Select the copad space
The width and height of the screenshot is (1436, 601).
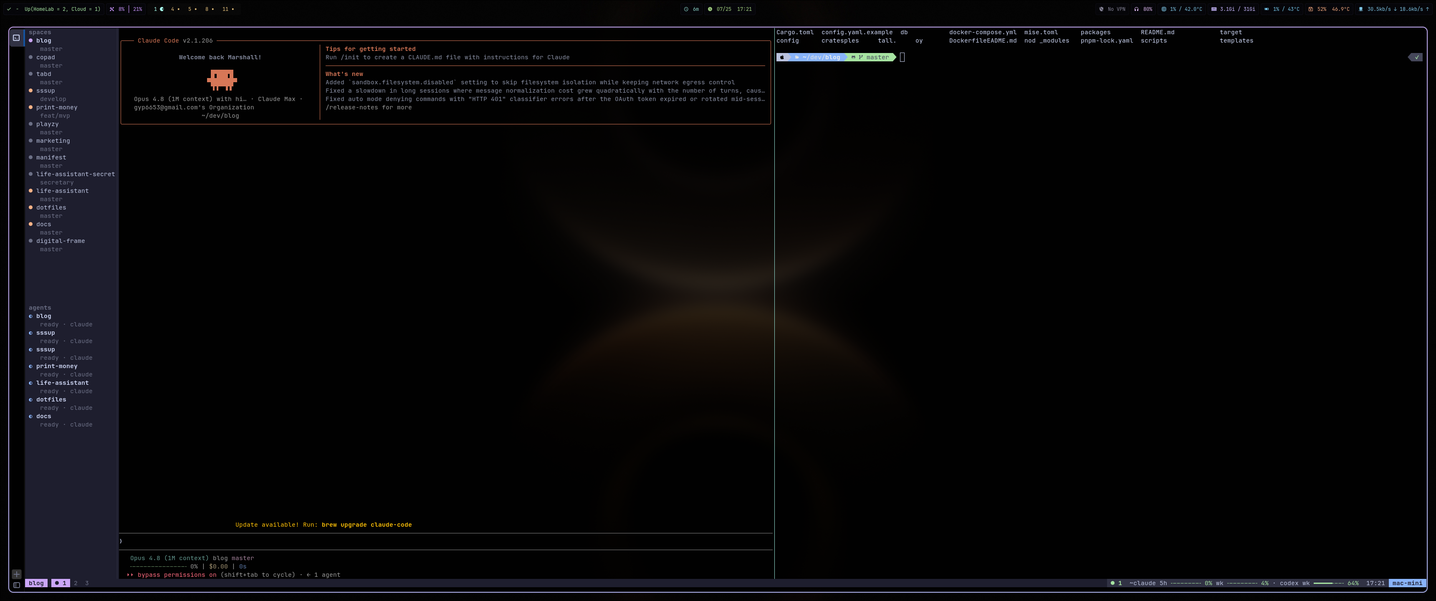tap(46, 58)
